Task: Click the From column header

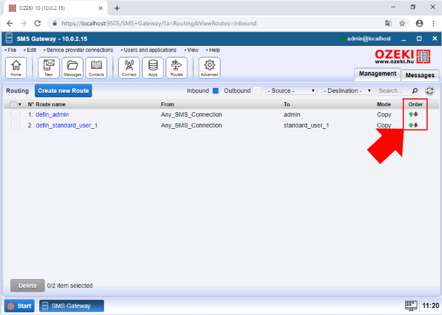Action: pos(167,104)
